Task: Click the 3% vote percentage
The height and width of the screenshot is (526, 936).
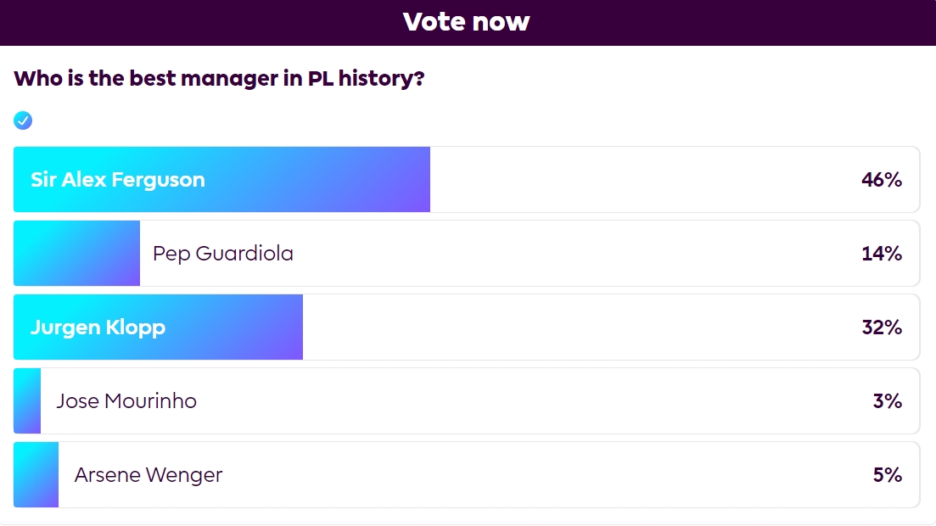Action: pyautogui.click(x=887, y=401)
